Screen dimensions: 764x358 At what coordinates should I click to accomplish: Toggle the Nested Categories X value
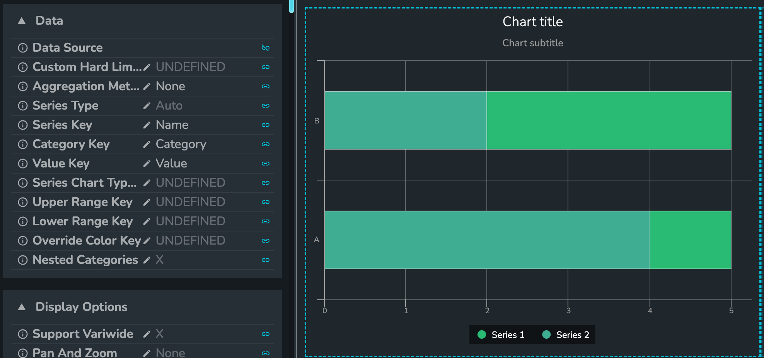point(159,260)
